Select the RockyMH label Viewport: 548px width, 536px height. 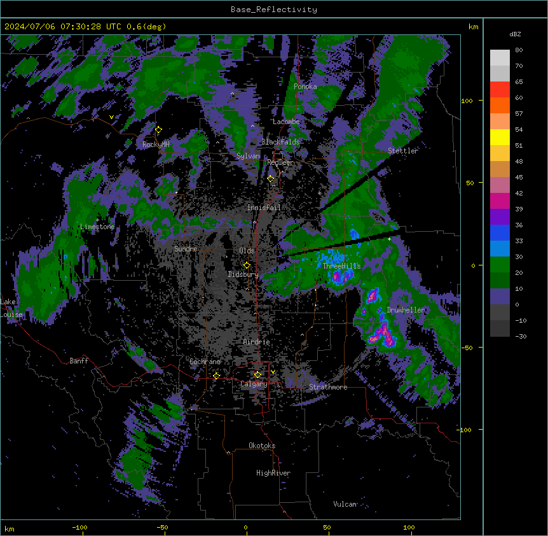[156, 145]
